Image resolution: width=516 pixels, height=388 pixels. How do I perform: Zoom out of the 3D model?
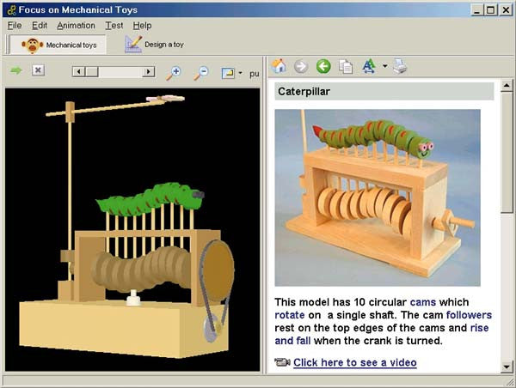(200, 73)
